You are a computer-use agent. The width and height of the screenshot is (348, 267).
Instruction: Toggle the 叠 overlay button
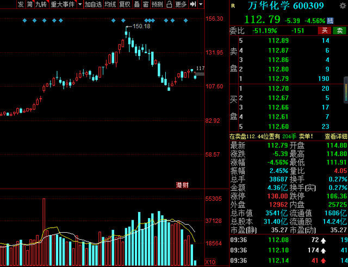tap(136, 4)
